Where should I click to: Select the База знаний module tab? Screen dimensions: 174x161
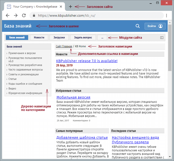click(17, 37)
